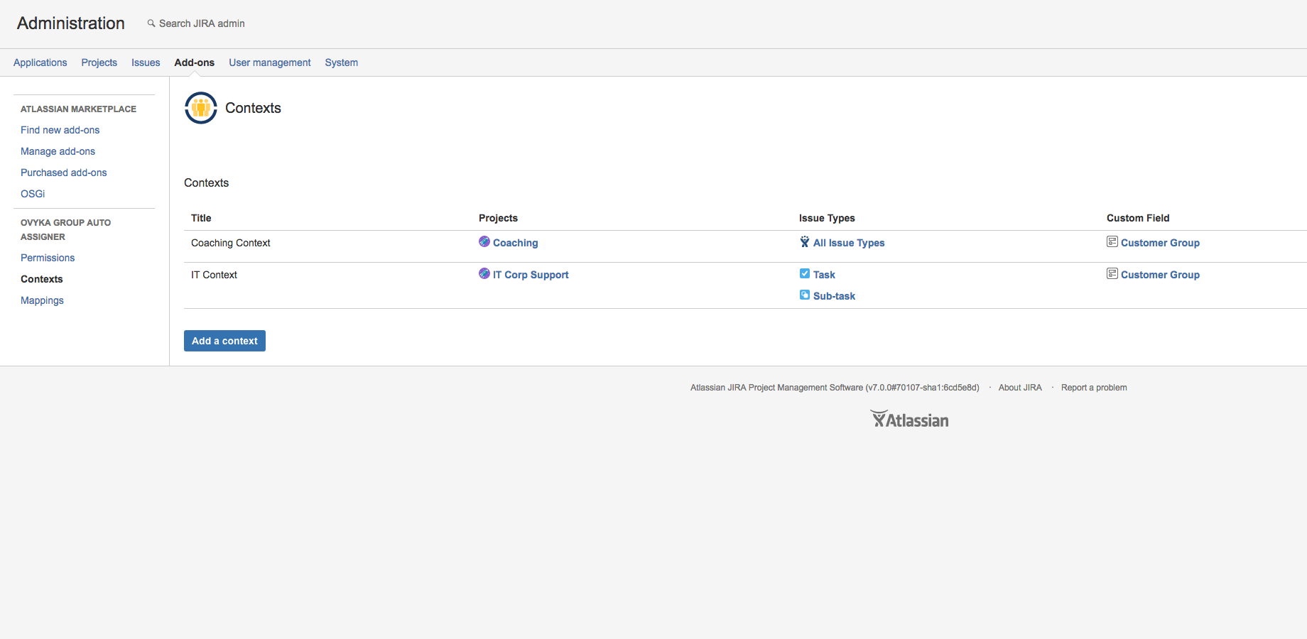Click the search magnifier icon
Image resolution: width=1307 pixels, height=639 pixels.
pos(151,23)
